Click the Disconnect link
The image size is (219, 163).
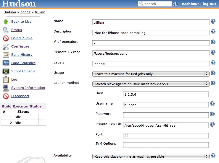(x=20, y=96)
